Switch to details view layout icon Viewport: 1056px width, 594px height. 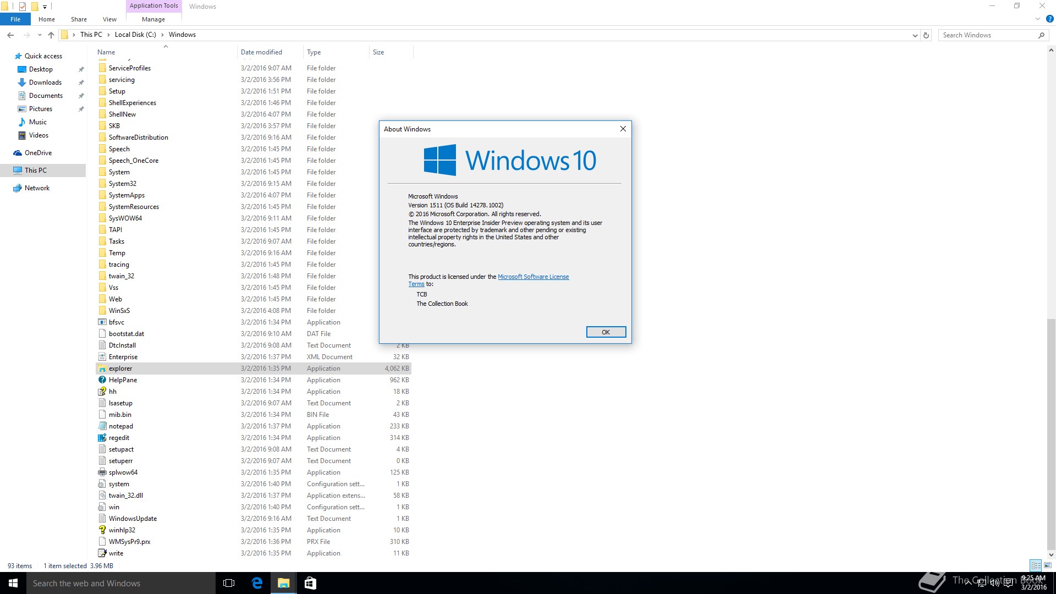(1036, 565)
